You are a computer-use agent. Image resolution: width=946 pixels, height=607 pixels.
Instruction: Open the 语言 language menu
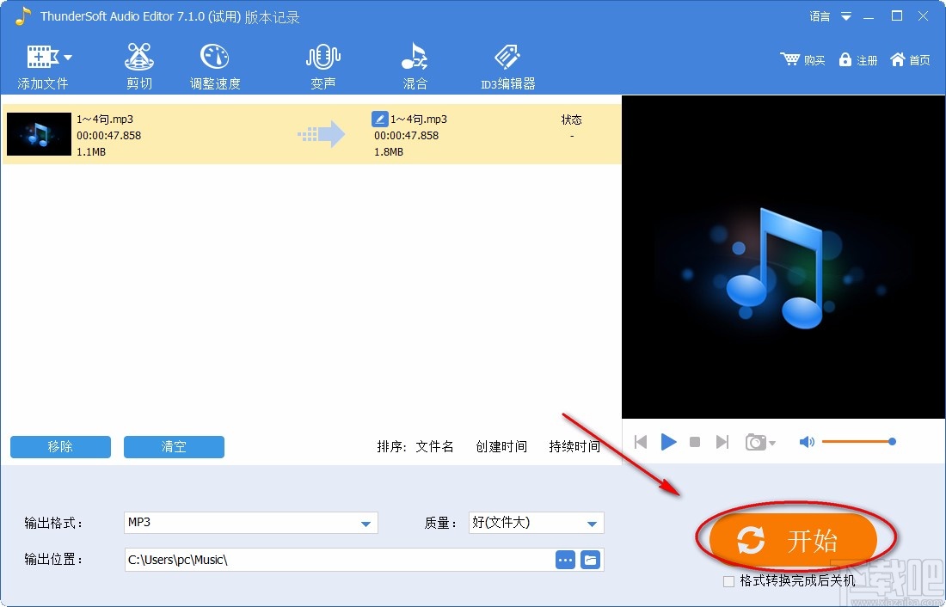tap(826, 15)
